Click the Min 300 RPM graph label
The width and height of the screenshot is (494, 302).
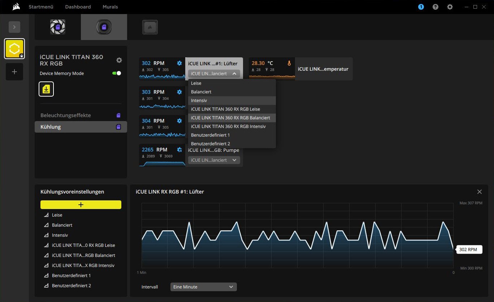(x=471, y=268)
